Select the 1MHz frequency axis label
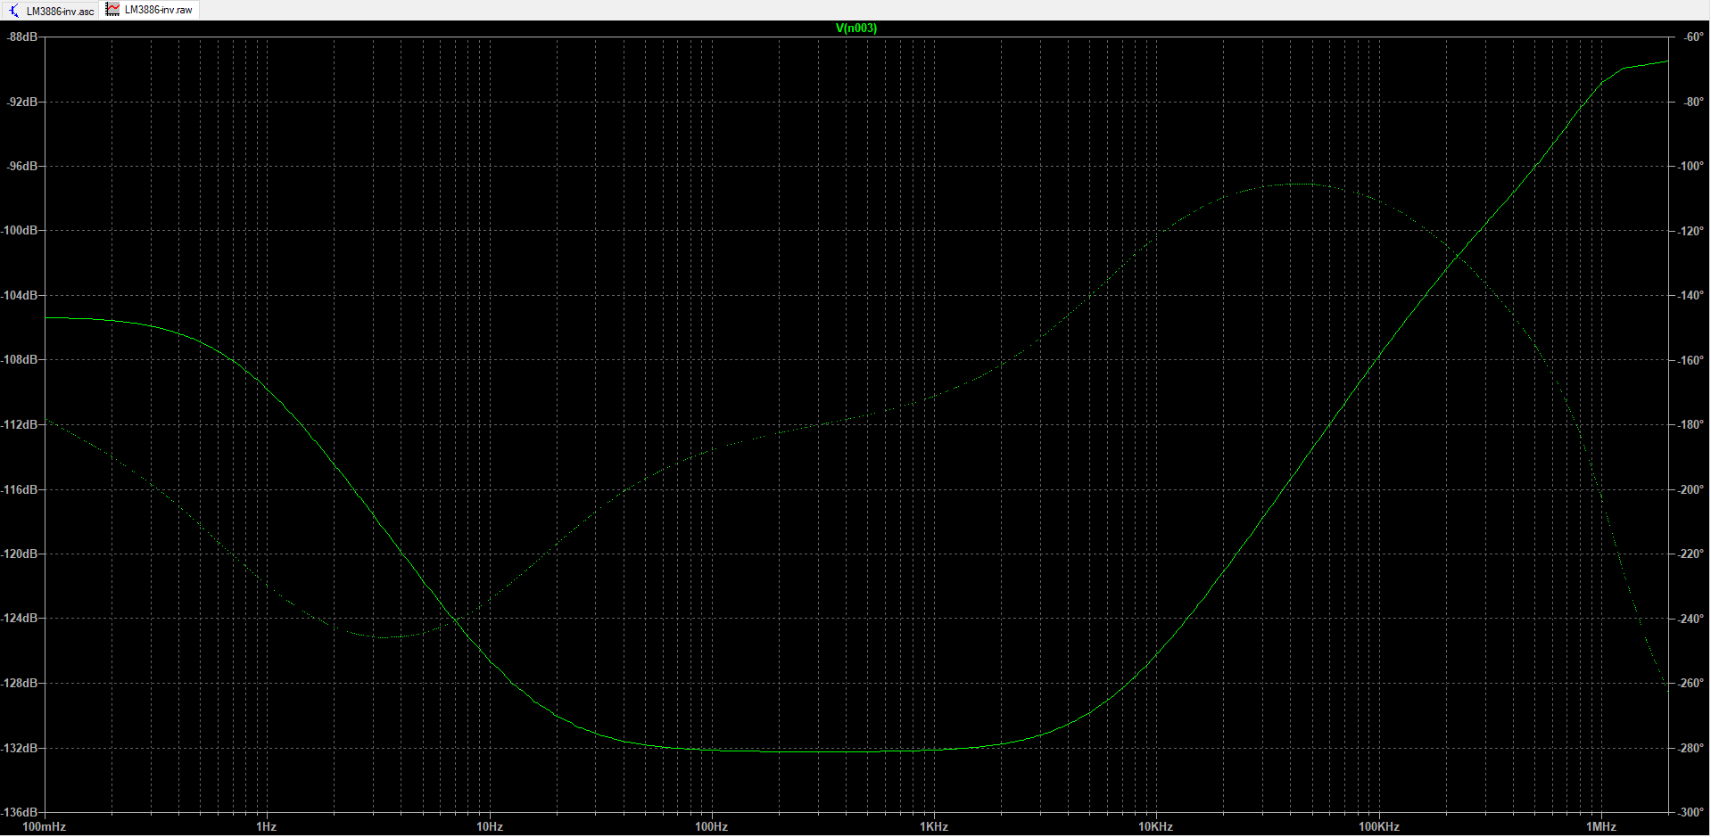The height and width of the screenshot is (837, 1711). (1601, 826)
